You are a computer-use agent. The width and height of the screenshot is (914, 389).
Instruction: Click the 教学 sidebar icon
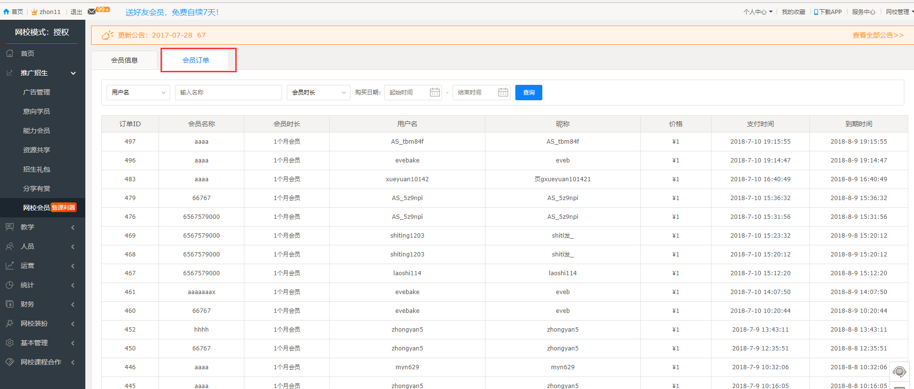pos(10,227)
